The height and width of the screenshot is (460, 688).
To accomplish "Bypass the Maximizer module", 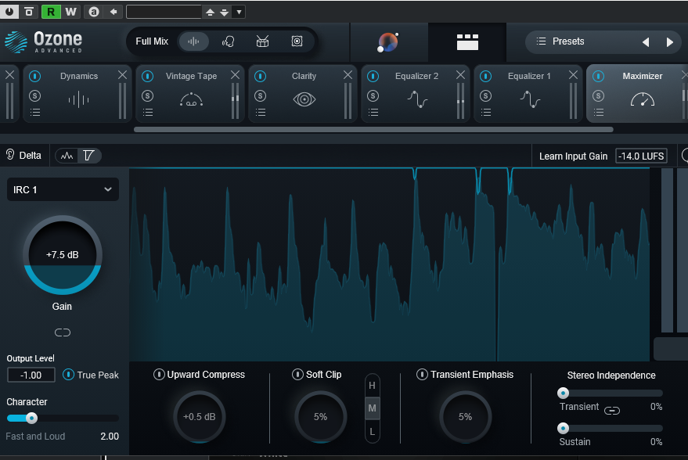I will pyautogui.click(x=599, y=77).
